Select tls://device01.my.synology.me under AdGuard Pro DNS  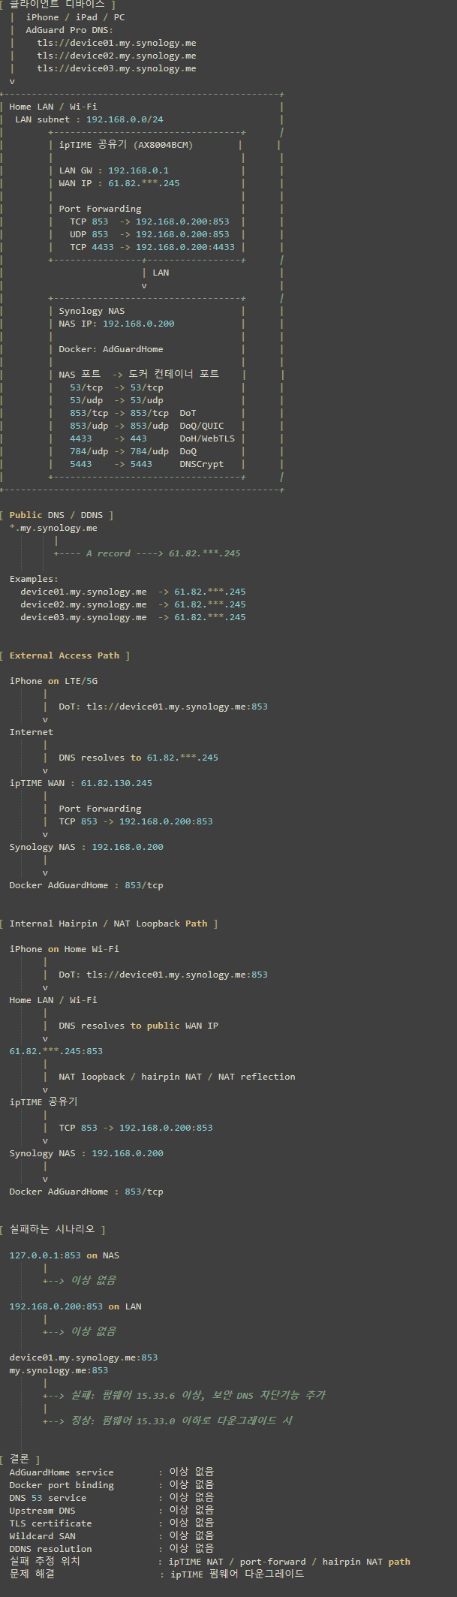116,43
